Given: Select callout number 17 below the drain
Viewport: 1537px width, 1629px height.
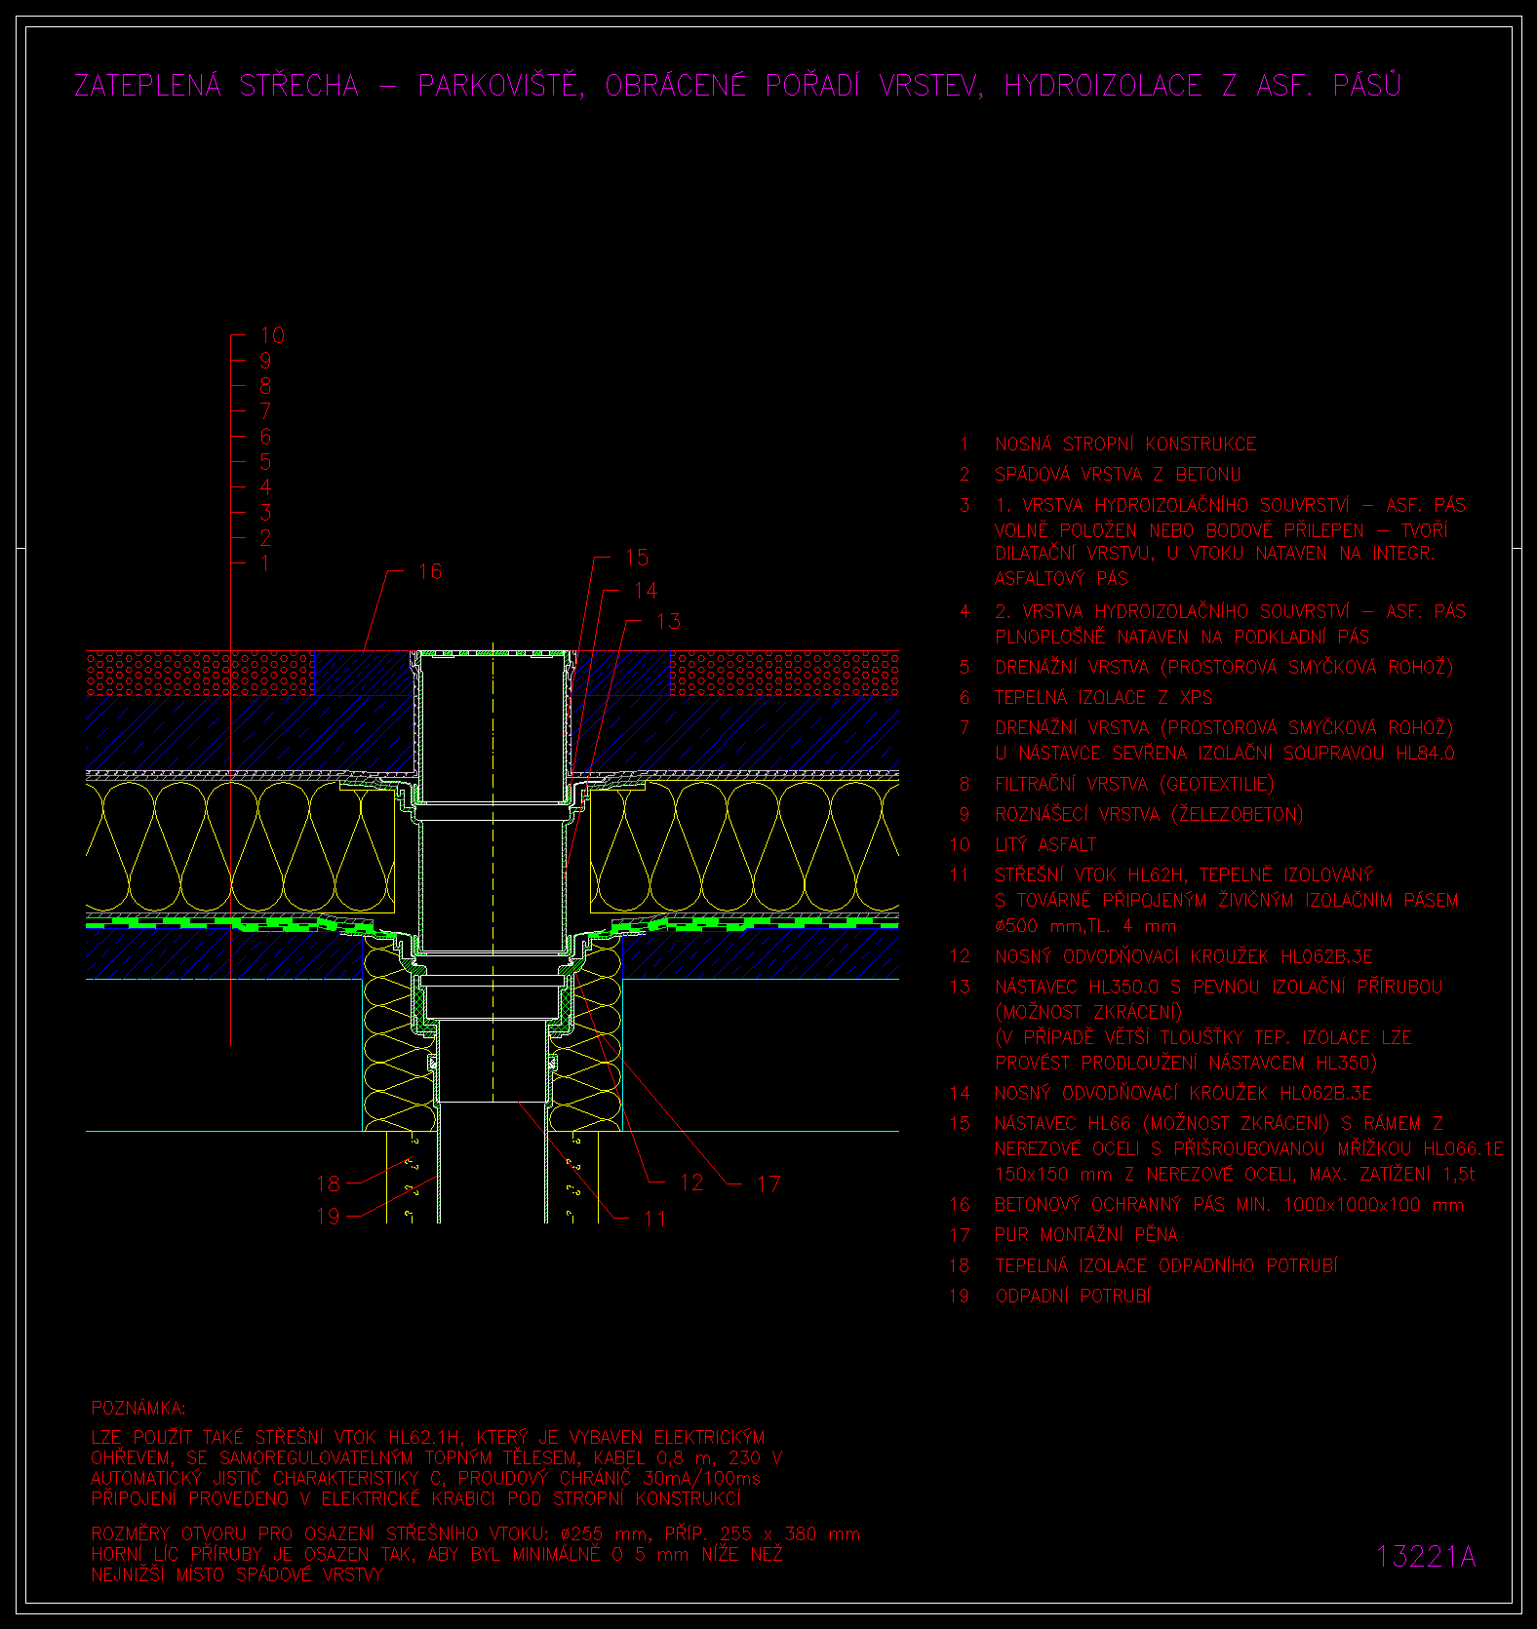Looking at the screenshot, I should (x=768, y=1184).
